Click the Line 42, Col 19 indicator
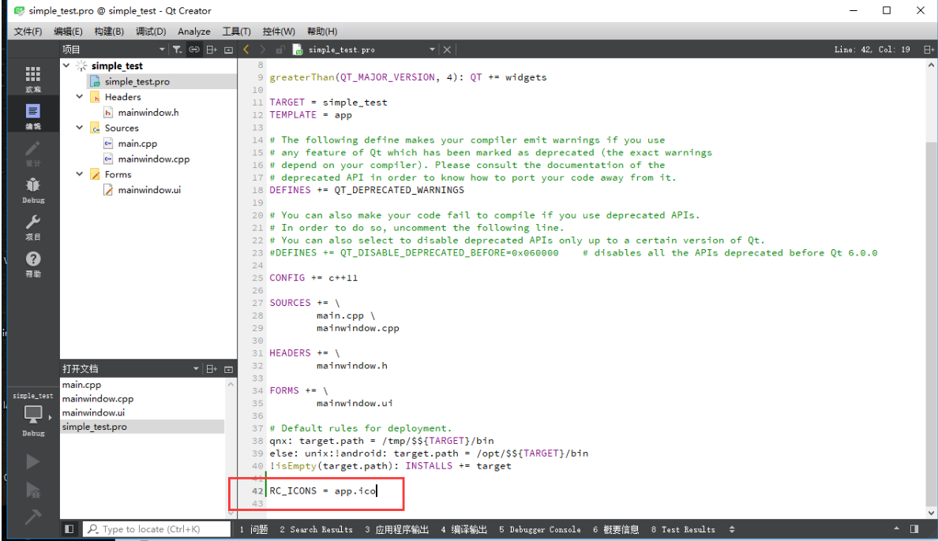Image resolution: width=938 pixels, height=541 pixels. coord(872,50)
